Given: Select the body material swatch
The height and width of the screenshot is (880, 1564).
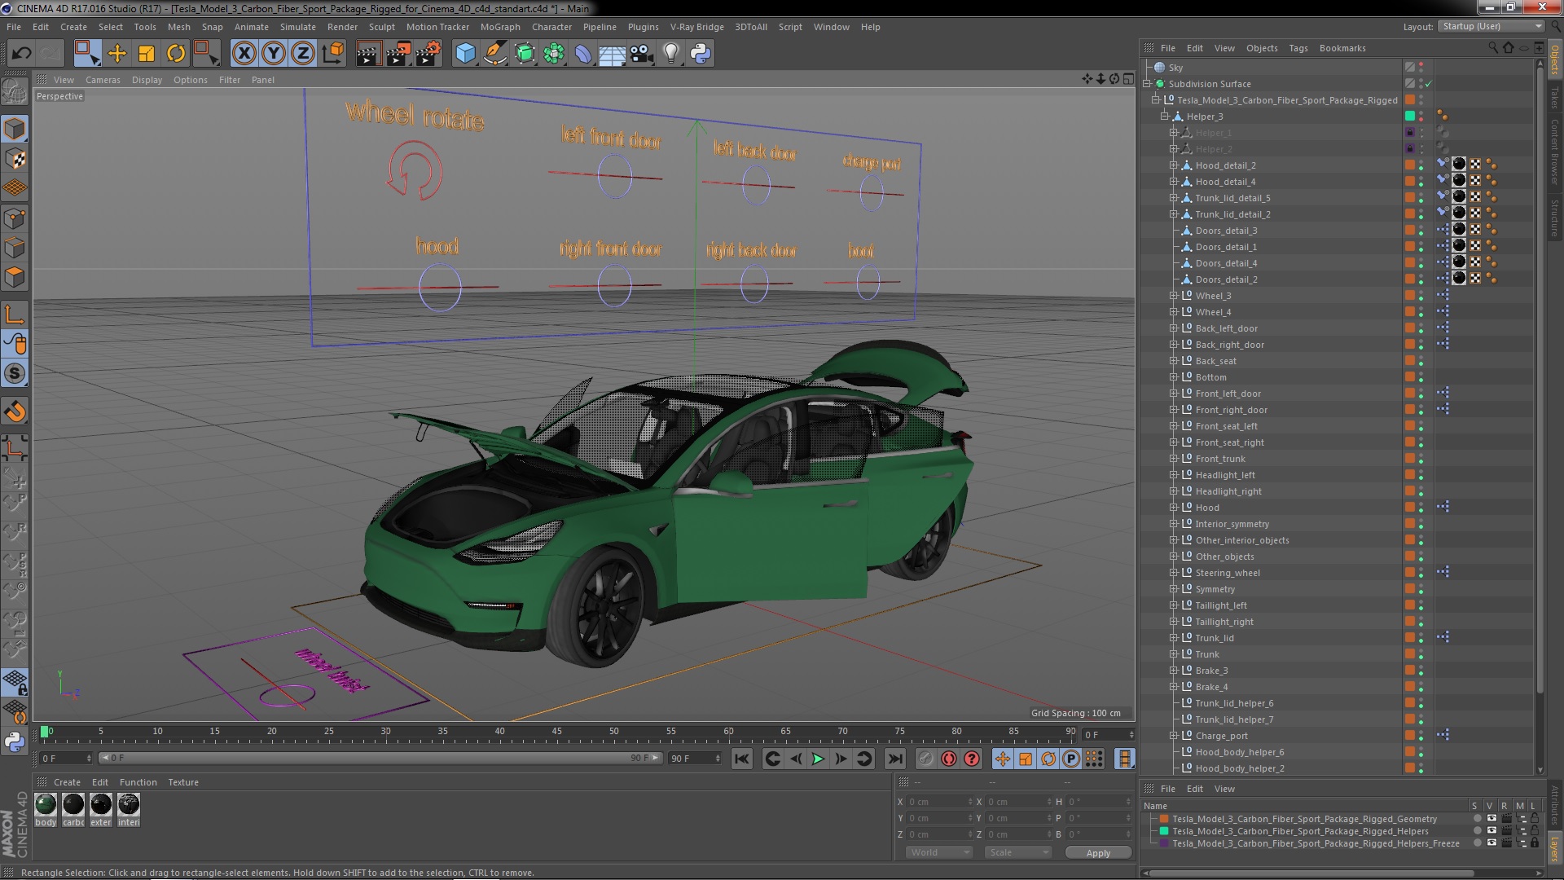Looking at the screenshot, I should (x=46, y=804).
